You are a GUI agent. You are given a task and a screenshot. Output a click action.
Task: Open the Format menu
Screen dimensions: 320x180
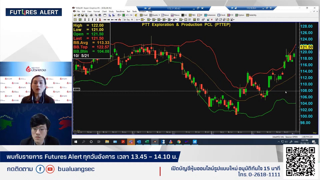pyautogui.click(x=96, y=11)
